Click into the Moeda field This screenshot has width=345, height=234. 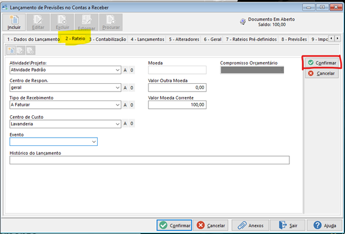(x=177, y=70)
